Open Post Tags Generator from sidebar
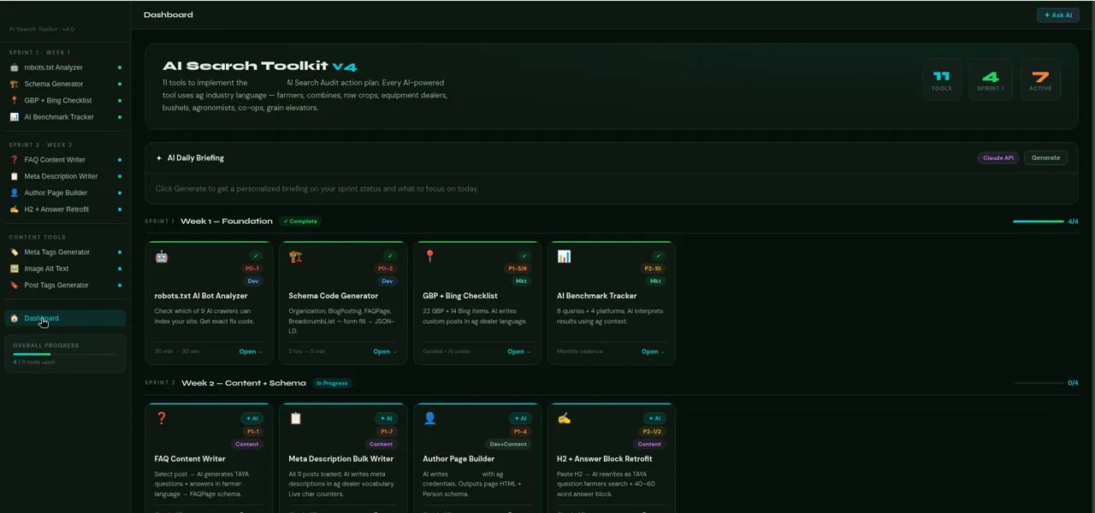The image size is (1095, 513). (65, 286)
